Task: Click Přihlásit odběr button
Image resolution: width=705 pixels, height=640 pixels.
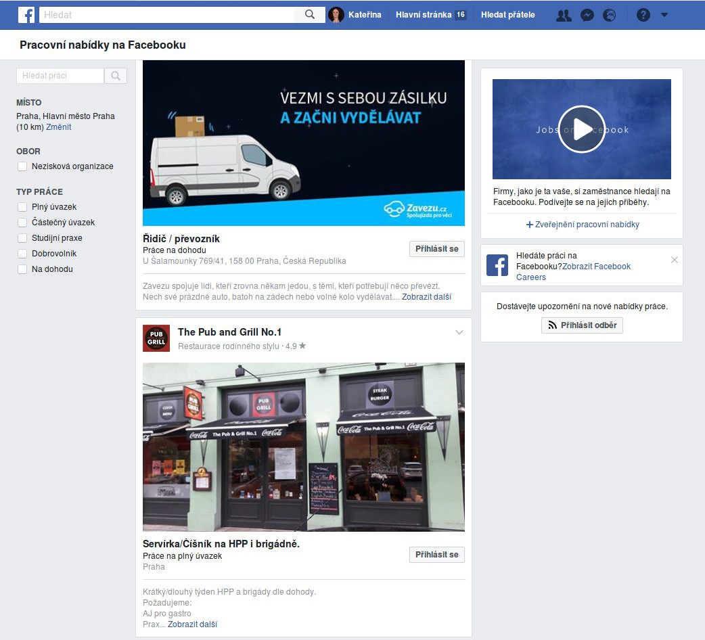Action: 582,325
